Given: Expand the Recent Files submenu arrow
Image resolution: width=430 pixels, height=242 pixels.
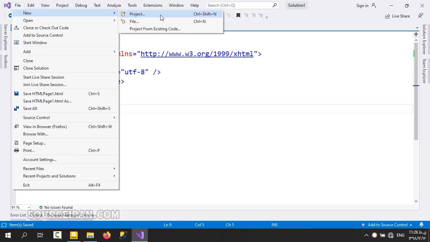Looking at the screenshot, I should [114, 169].
